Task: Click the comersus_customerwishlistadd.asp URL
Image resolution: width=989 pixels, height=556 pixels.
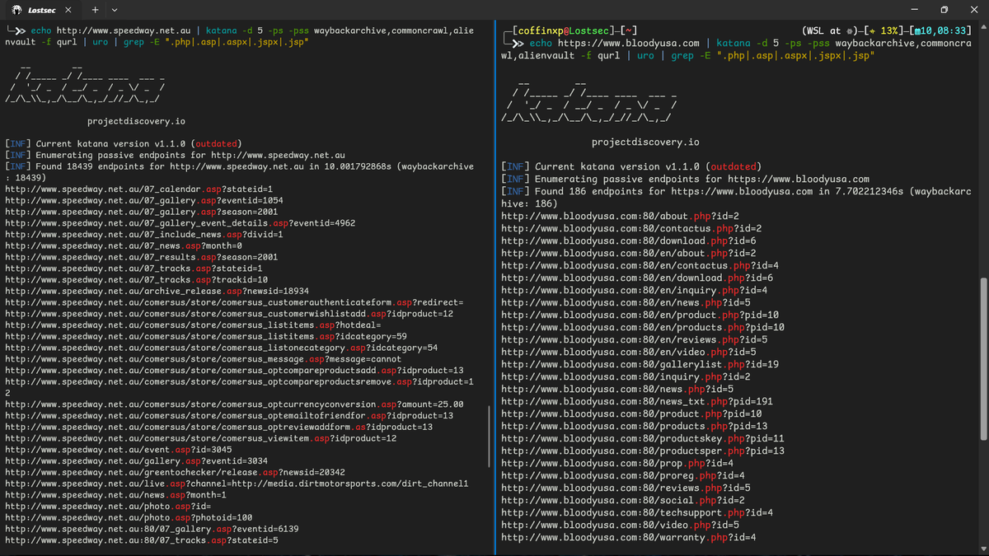Action: pyautogui.click(x=229, y=314)
